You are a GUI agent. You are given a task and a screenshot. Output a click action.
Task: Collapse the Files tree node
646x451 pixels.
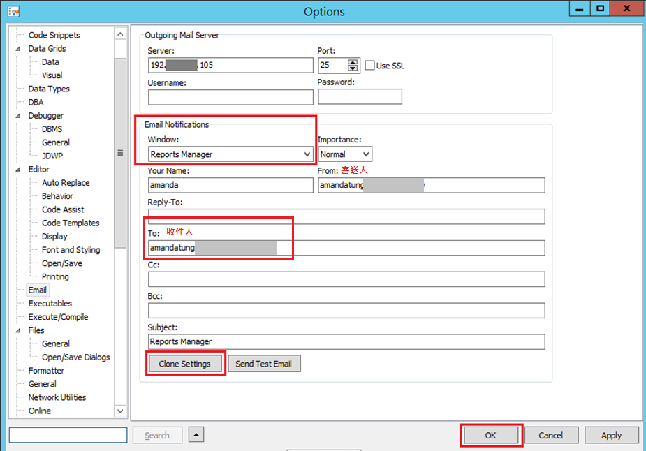click(17, 330)
